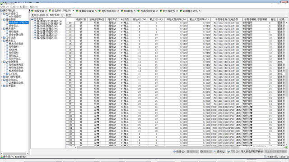The height and width of the screenshot is (162, 289).
Task: Expand the 异常管理 tree node
Action: [x=2, y=85]
